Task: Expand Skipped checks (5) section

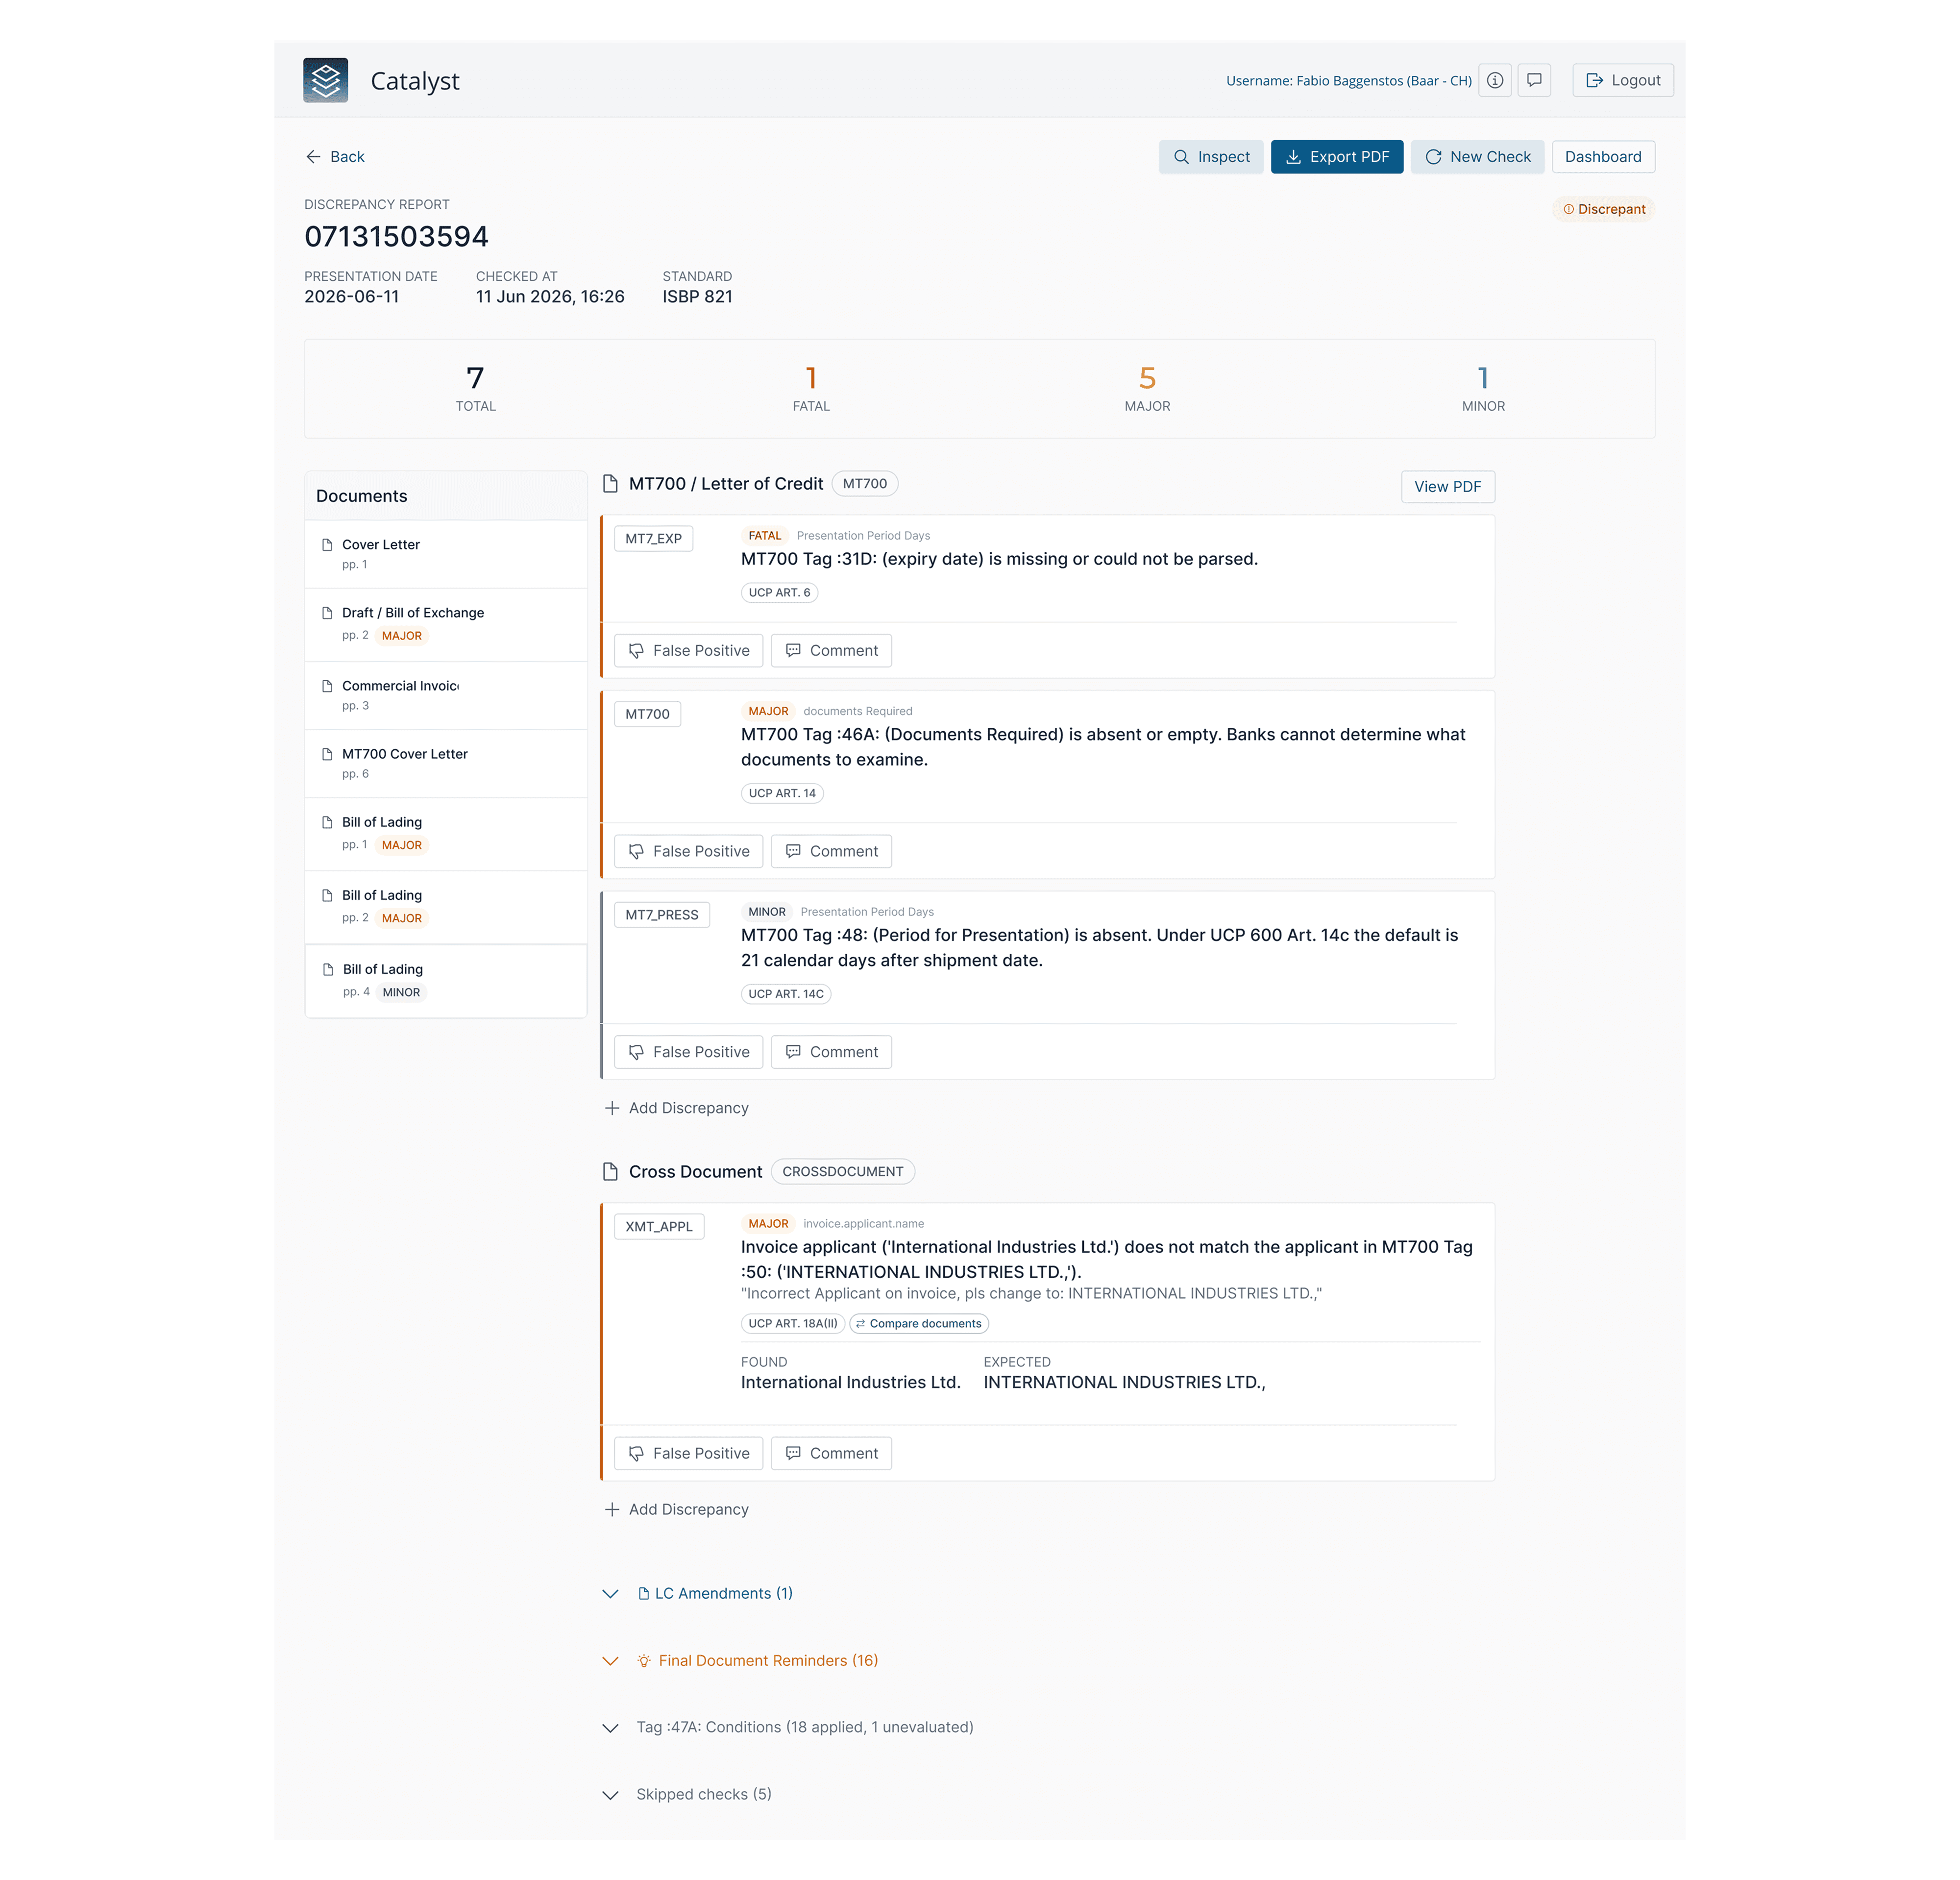Action: [687, 1795]
